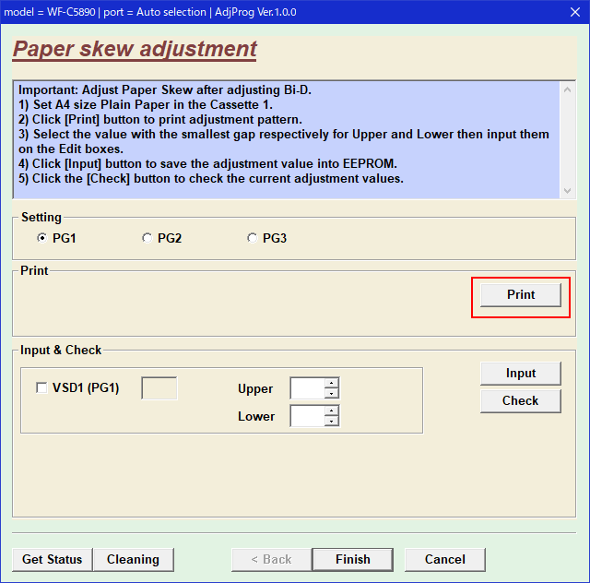Click Input to save values to EEPROM
The width and height of the screenshot is (590, 583).
(520, 373)
